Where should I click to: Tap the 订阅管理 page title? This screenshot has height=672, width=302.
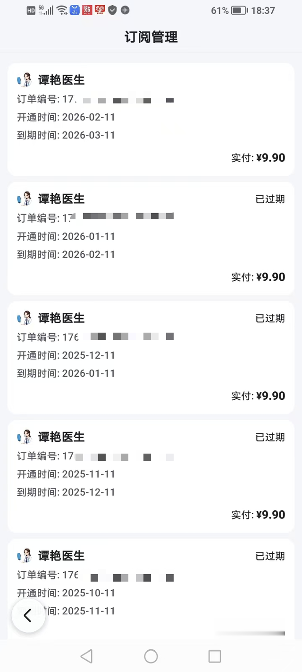coord(151,37)
